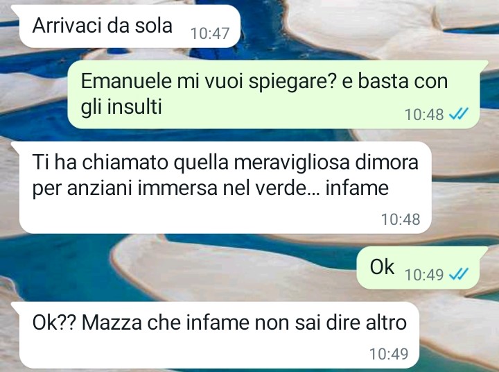The width and height of the screenshot is (499, 372).
Task: Tap the 10:49 timestamp next to Ok
Action: (x=424, y=274)
